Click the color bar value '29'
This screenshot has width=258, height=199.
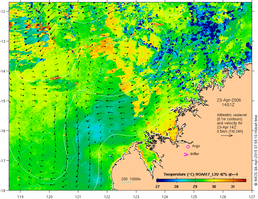pos(195,187)
